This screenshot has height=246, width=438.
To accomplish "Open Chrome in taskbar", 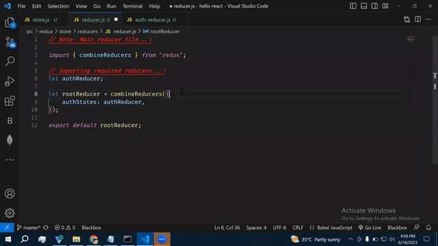I will click(94, 239).
